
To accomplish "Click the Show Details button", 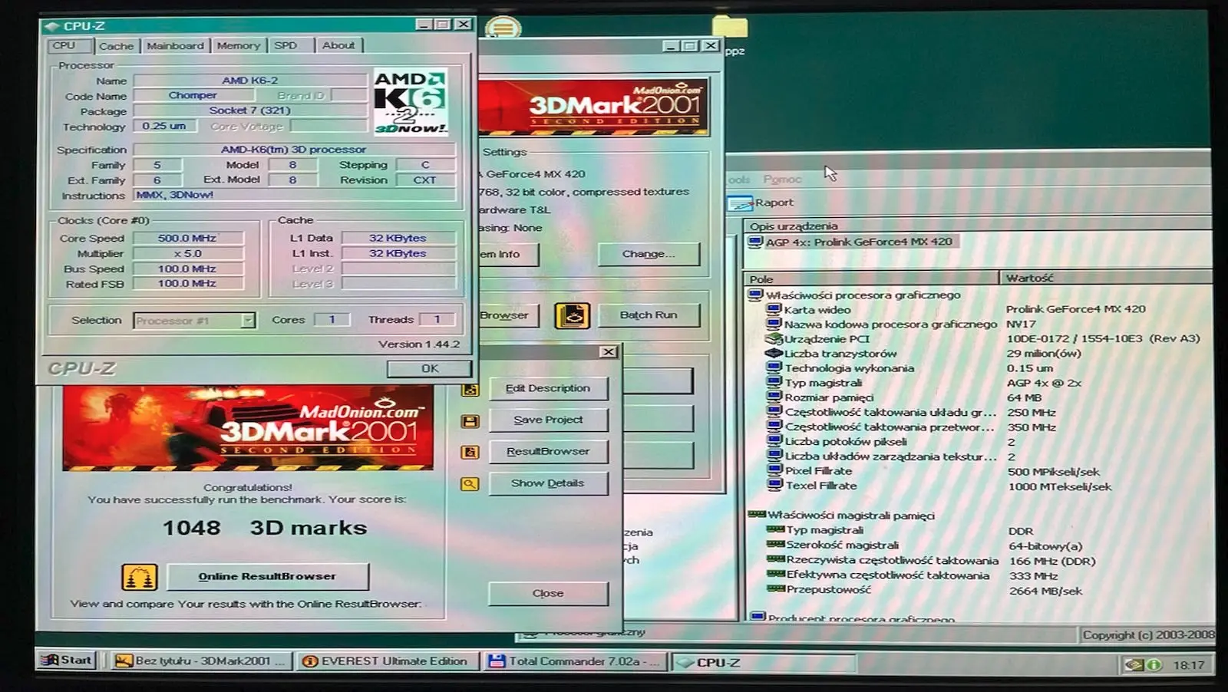I will 548,483.
